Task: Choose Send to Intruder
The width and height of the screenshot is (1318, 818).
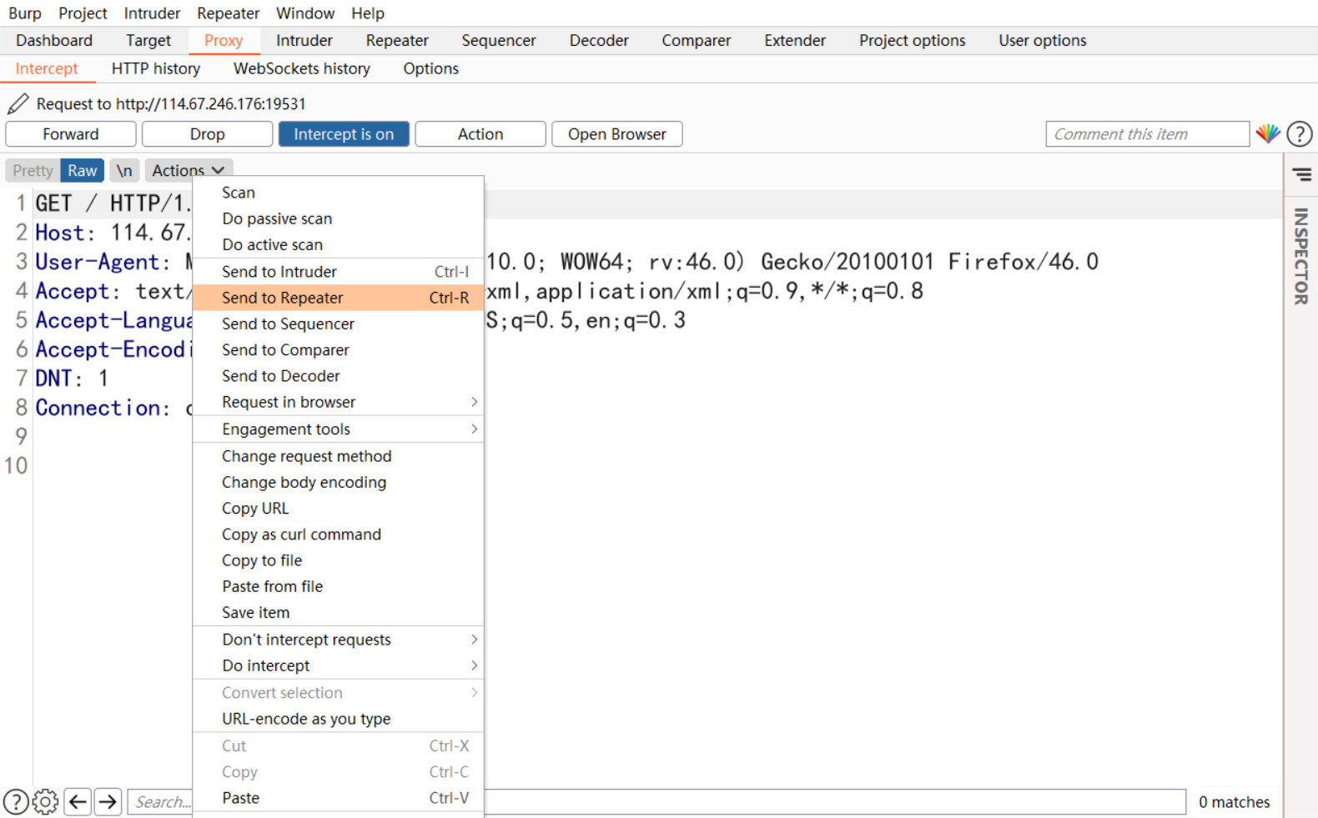Action: [x=338, y=272]
